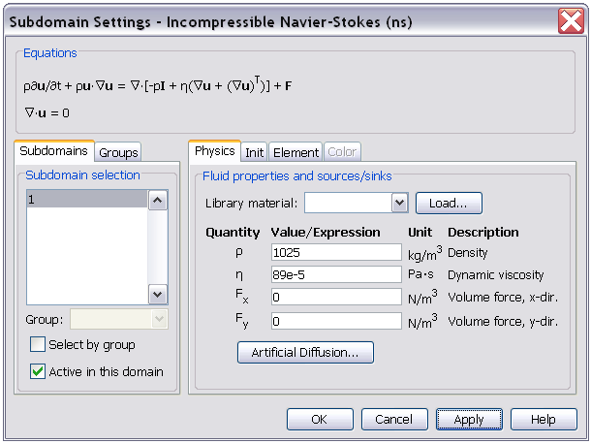Image resolution: width=591 pixels, height=444 pixels.
Task: Switch to the Element tab
Action: point(295,152)
